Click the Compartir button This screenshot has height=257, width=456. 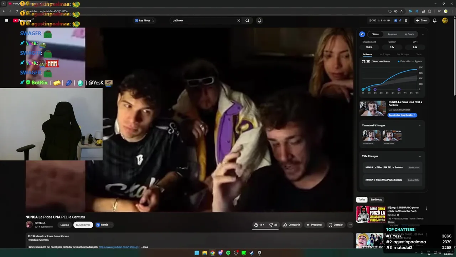coord(291,225)
